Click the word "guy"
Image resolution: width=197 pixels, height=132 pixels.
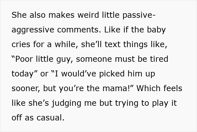[x=65, y=59]
